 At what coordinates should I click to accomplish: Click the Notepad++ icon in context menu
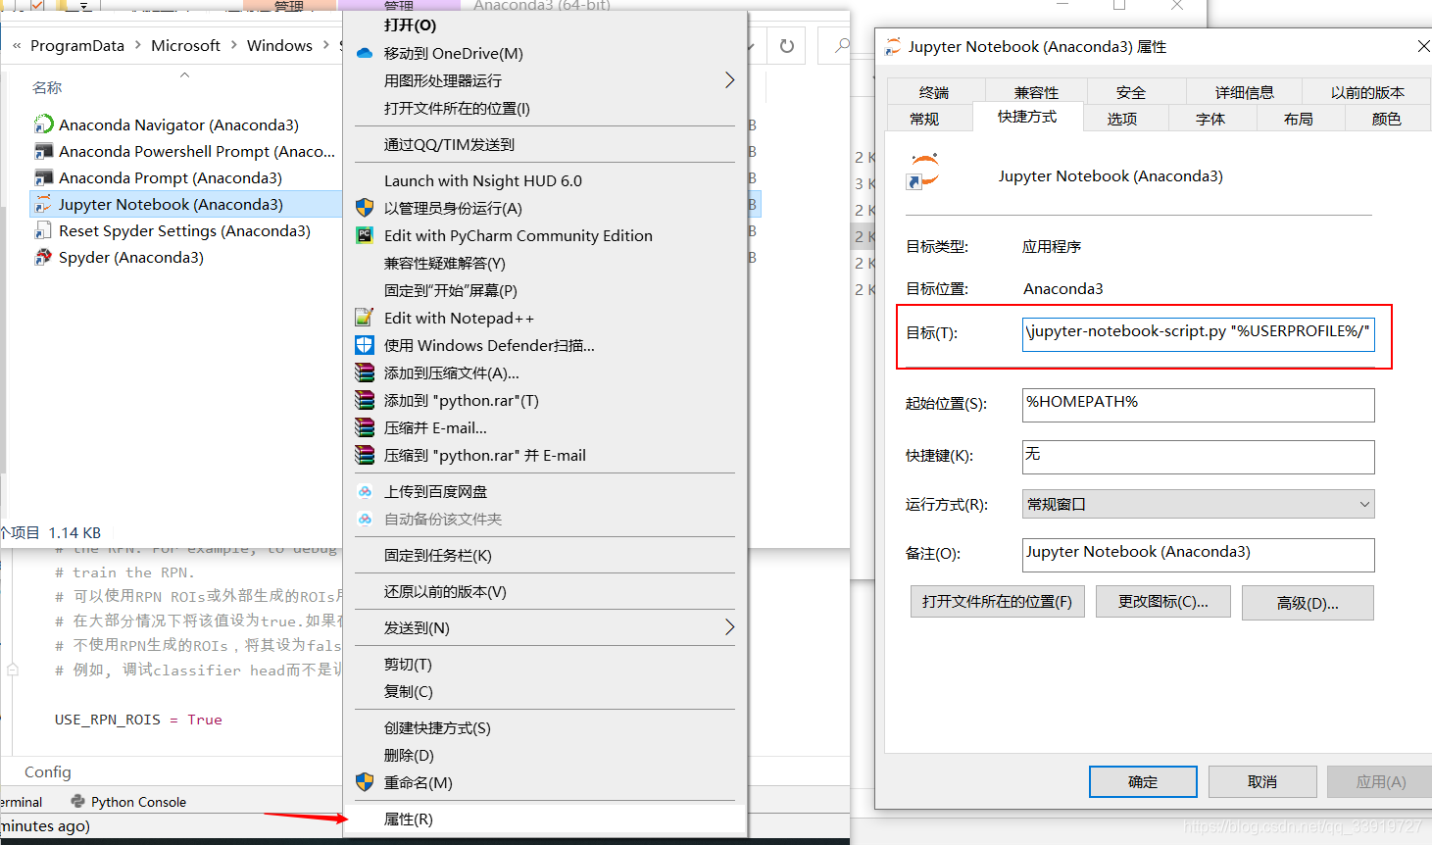pos(365,318)
